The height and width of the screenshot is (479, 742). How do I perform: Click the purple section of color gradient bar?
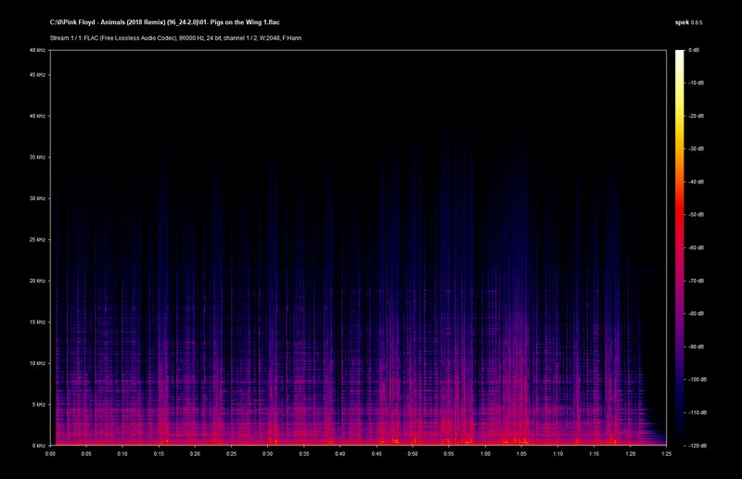point(679,315)
